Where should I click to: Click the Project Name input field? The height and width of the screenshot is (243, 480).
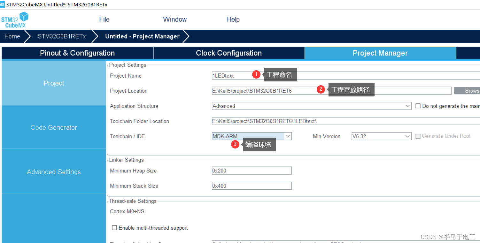tap(346, 76)
